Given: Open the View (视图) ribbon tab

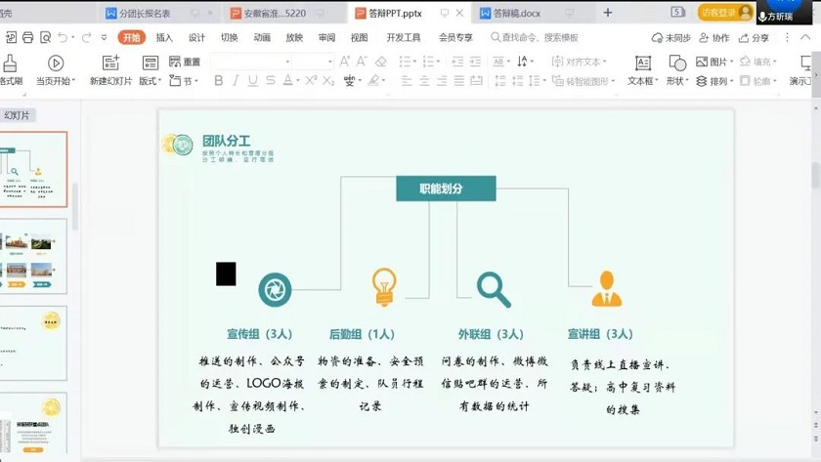Looking at the screenshot, I should point(360,38).
